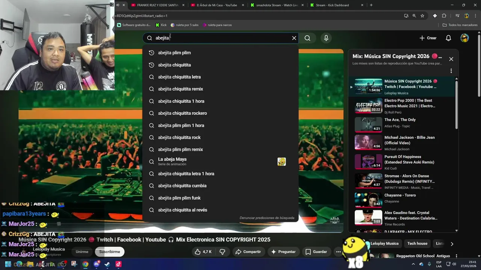This screenshot has width=481, height=270.
Task: Open YouTube notifications bell
Action: click(x=448, y=38)
